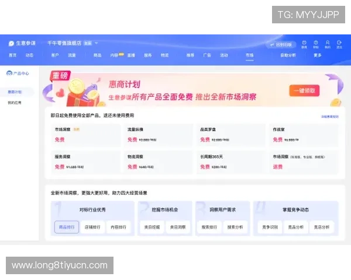Click the 挖掘市场机会 scenario heading
The image size is (351, 280).
tap(165, 209)
